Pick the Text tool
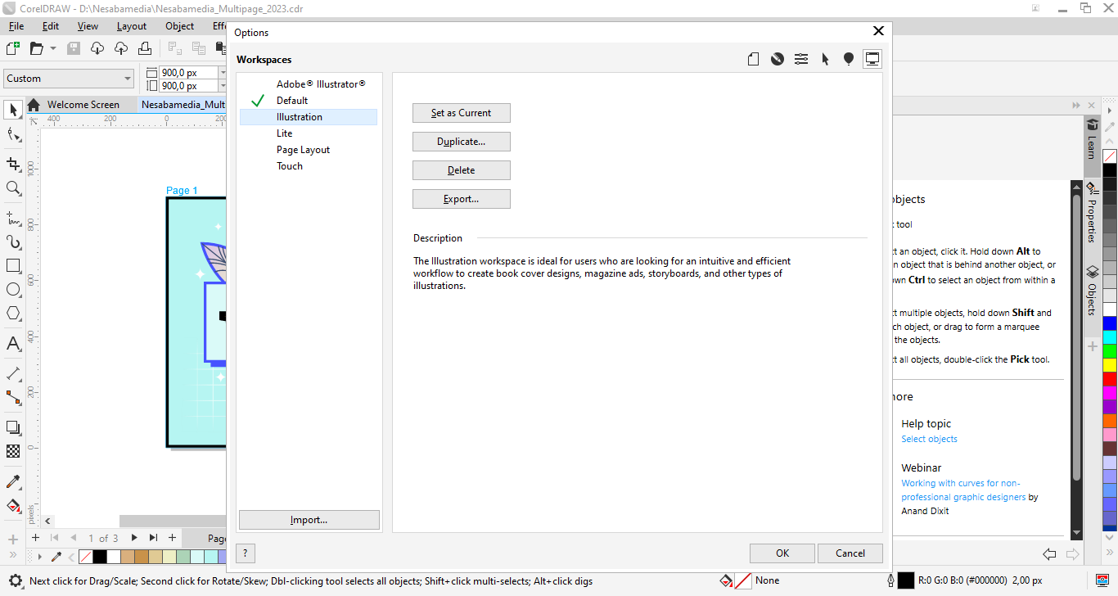 tap(13, 344)
